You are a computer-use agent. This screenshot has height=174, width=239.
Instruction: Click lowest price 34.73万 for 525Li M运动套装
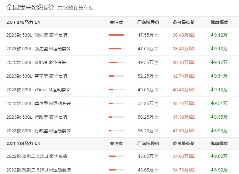tap(181, 170)
